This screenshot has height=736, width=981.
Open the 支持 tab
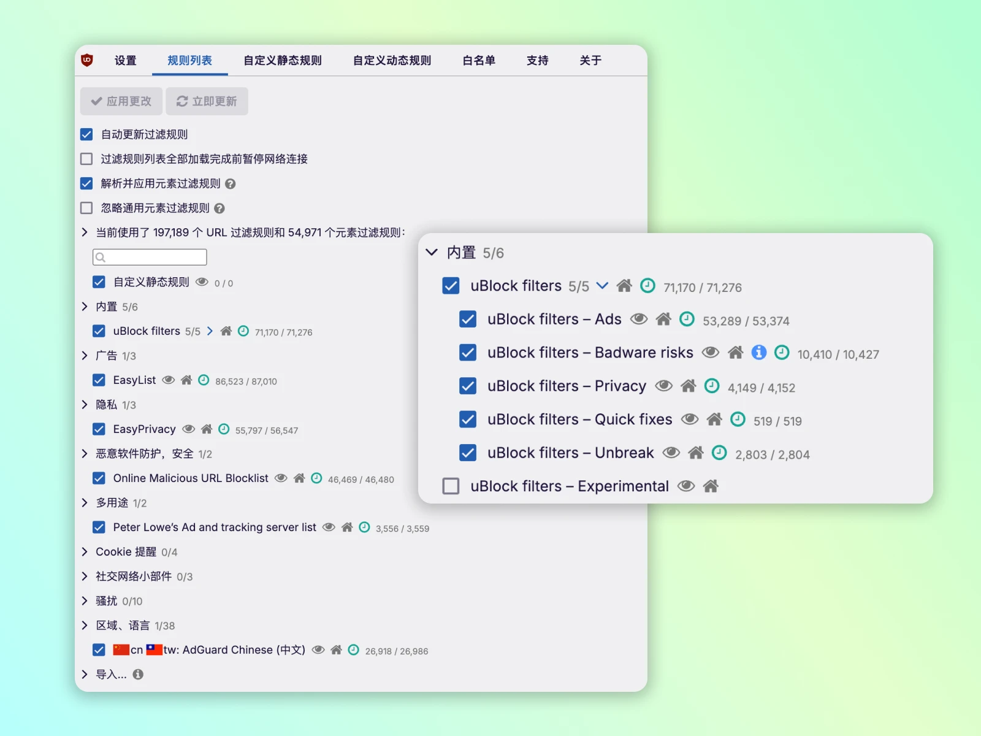tap(538, 60)
